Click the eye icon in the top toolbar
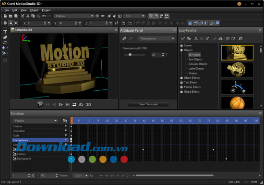 click(103, 16)
